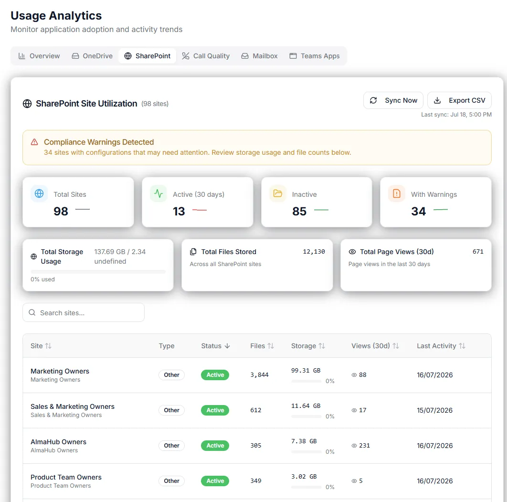Sort table by Files column
The width and height of the screenshot is (507, 502).
[x=262, y=346]
